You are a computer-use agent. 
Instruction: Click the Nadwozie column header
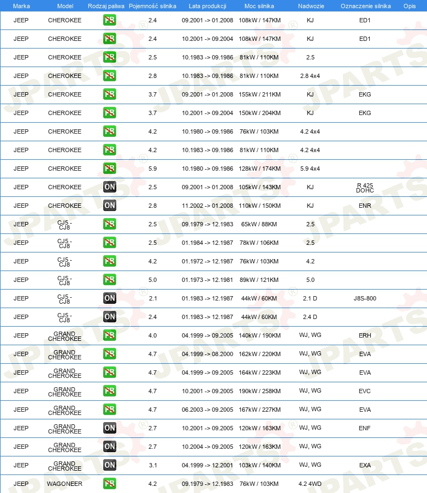coord(311,6)
